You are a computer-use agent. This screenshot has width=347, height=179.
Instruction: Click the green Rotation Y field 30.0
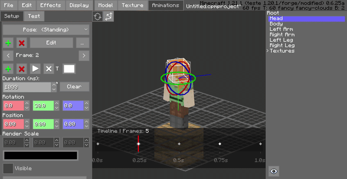(43, 106)
